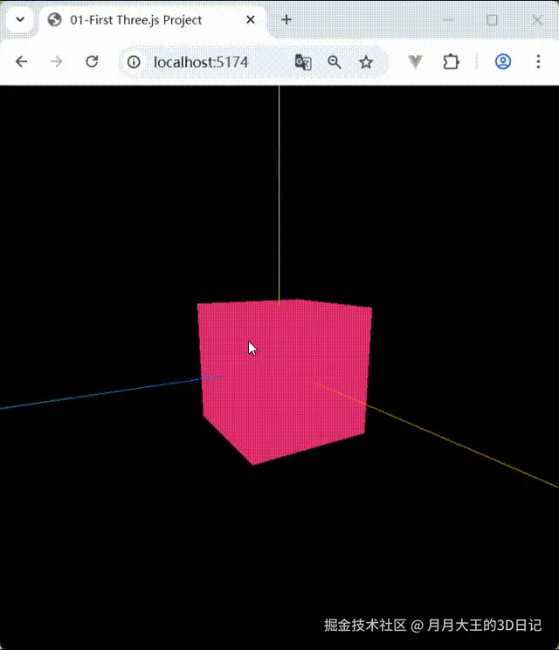This screenshot has width=559, height=650.
Task: Close the browser window
Action: tap(537, 20)
